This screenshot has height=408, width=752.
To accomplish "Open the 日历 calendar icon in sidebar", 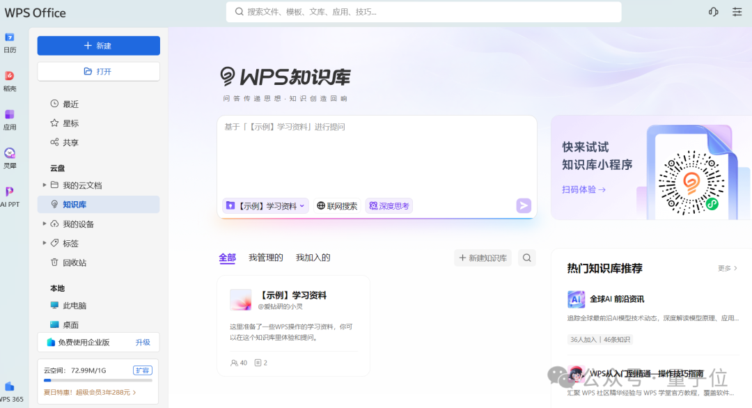I will point(10,42).
